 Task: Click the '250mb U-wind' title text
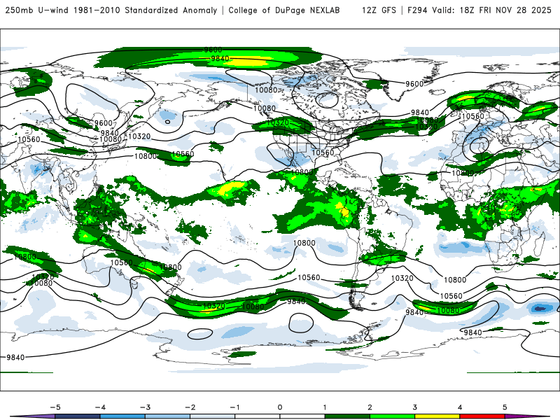click(x=37, y=10)
